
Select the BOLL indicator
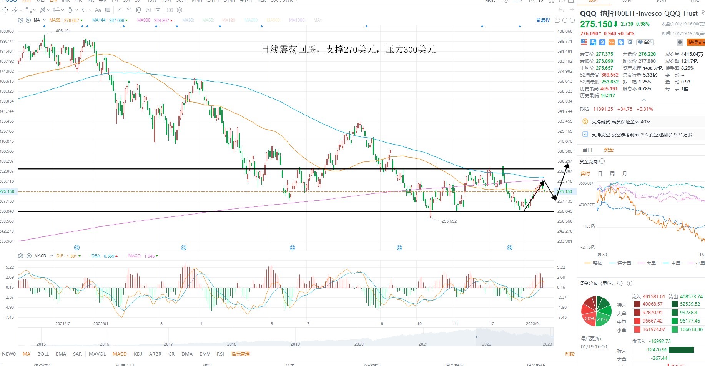(x=43, y=354)
